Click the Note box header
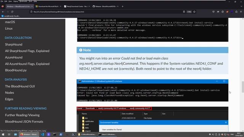The image size is (244, 137). tap(152, 50)
